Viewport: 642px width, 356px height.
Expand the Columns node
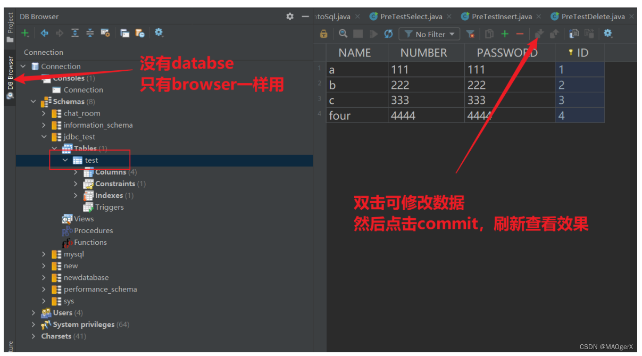point(76,172)
